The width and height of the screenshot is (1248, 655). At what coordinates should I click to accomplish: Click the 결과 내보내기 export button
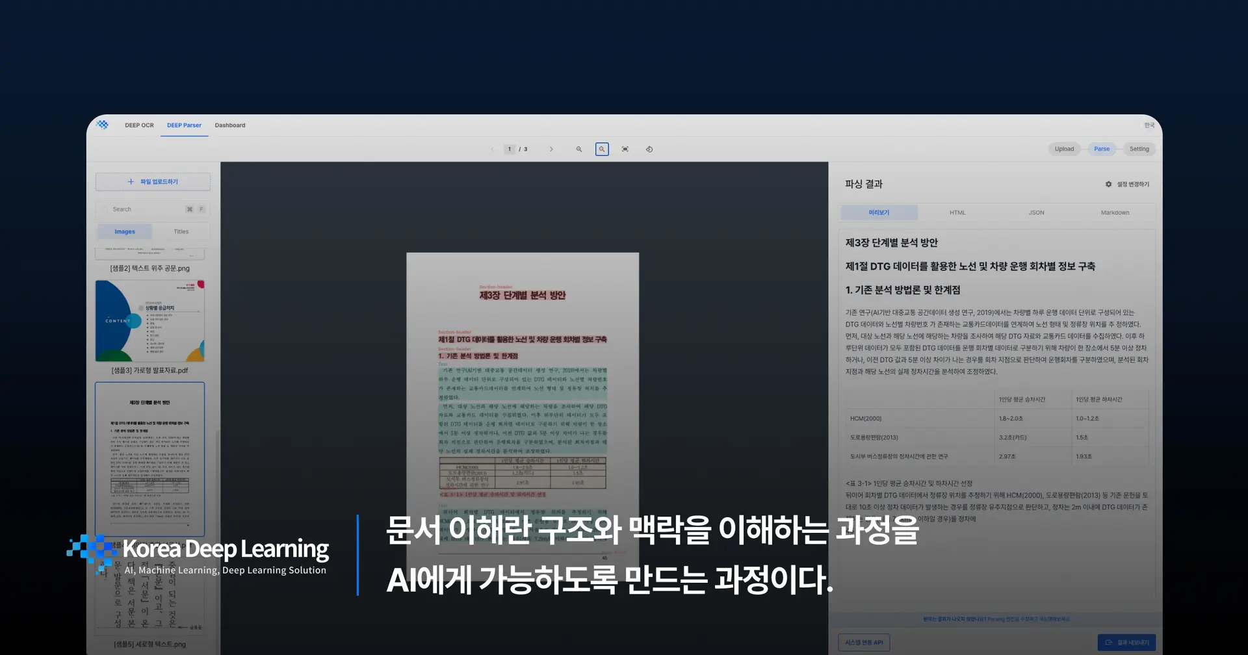1126,643
